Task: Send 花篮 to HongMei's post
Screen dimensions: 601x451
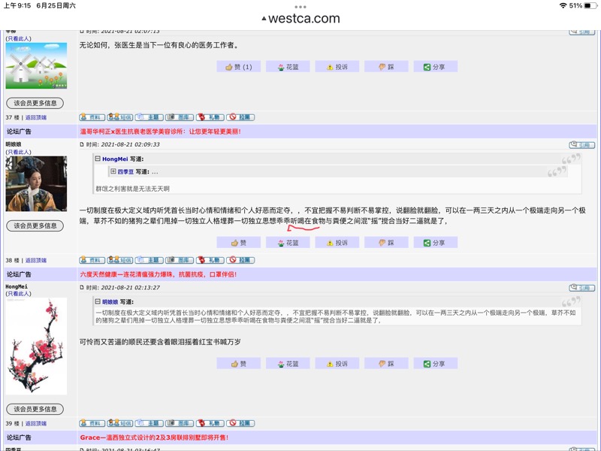Action: 288,364
